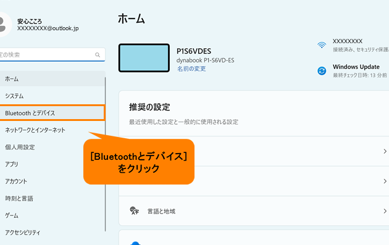The width and height of the screenshot is (389, 245).
Task: Expand the 言語と地域 row chevron
Action: 385,211
